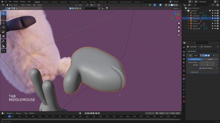
Task: Select the Rotate tool
Action: pos(4,27)
